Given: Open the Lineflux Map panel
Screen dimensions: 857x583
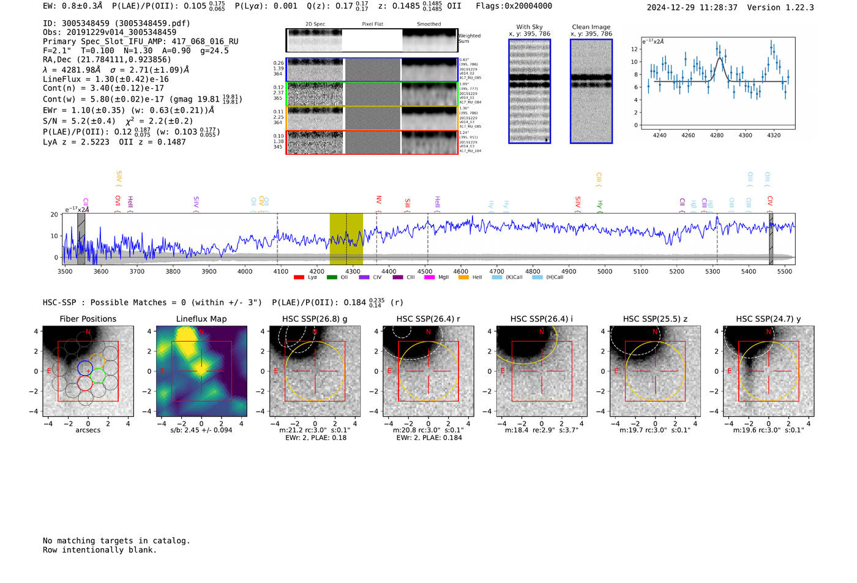Looking at the screenshot, I should (201, 371).
